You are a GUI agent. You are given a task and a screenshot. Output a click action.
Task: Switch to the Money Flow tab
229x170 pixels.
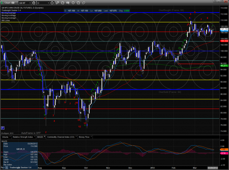(x=84, y=137)
